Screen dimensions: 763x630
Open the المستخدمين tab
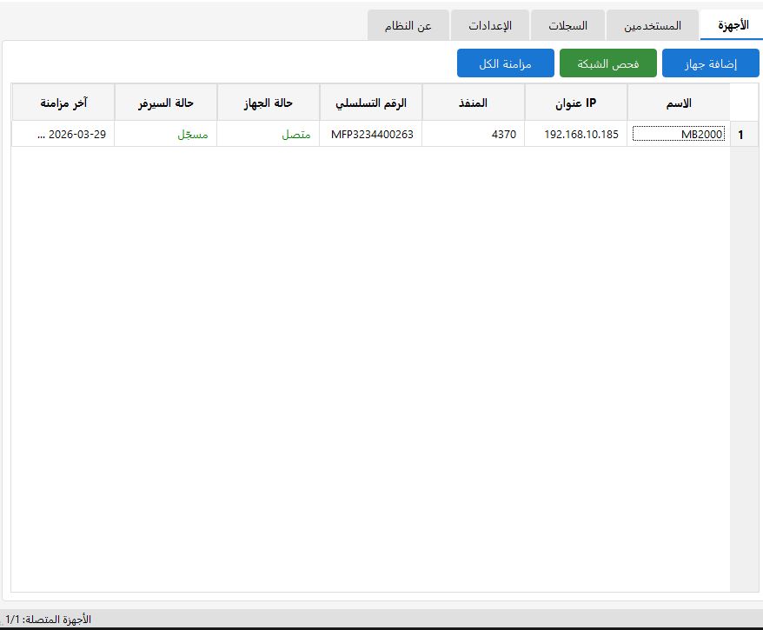click(652, 25)
